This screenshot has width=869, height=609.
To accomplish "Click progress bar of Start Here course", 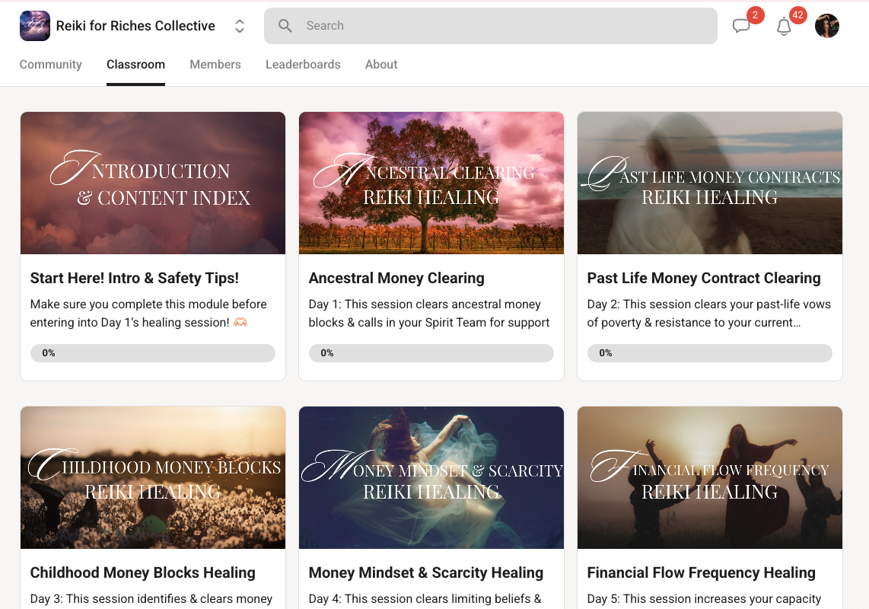I will [x=153, y=353].
